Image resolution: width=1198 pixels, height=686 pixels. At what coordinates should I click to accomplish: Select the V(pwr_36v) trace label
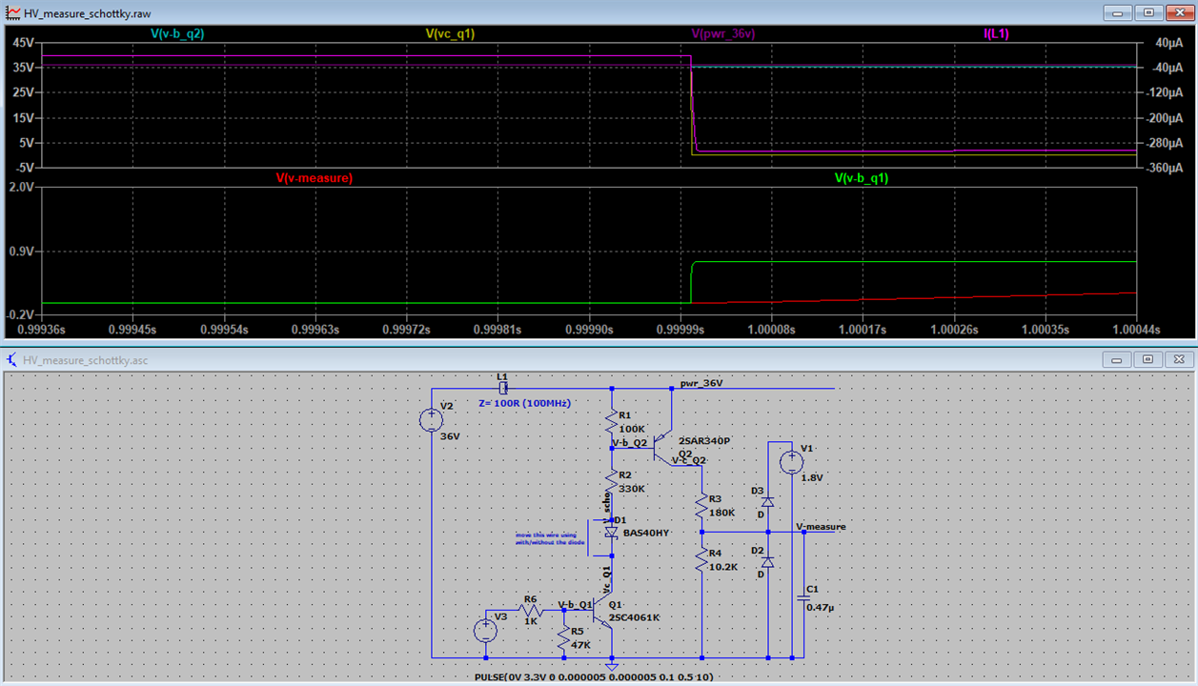pyautogui.click(x=721, y=32)
